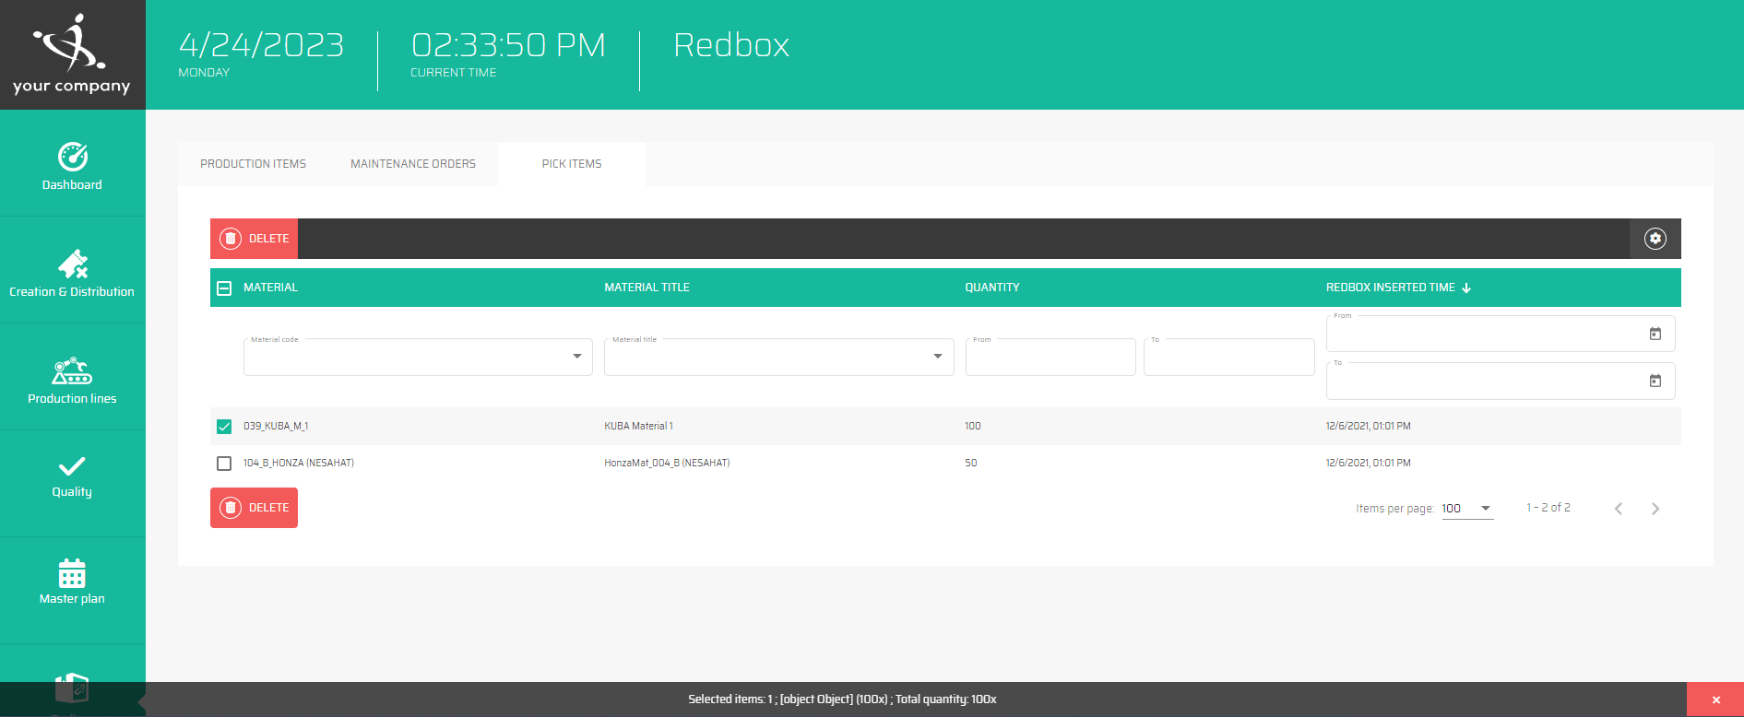
Task: Switch to the Production Items tab
Action: [x=253, y=164]
